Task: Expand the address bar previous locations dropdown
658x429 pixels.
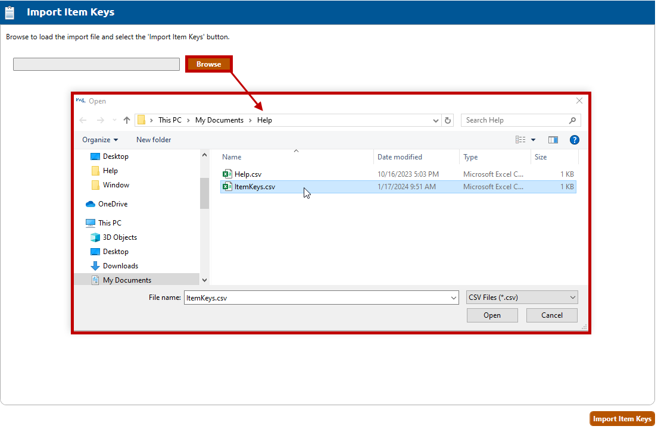Action: 436,120
